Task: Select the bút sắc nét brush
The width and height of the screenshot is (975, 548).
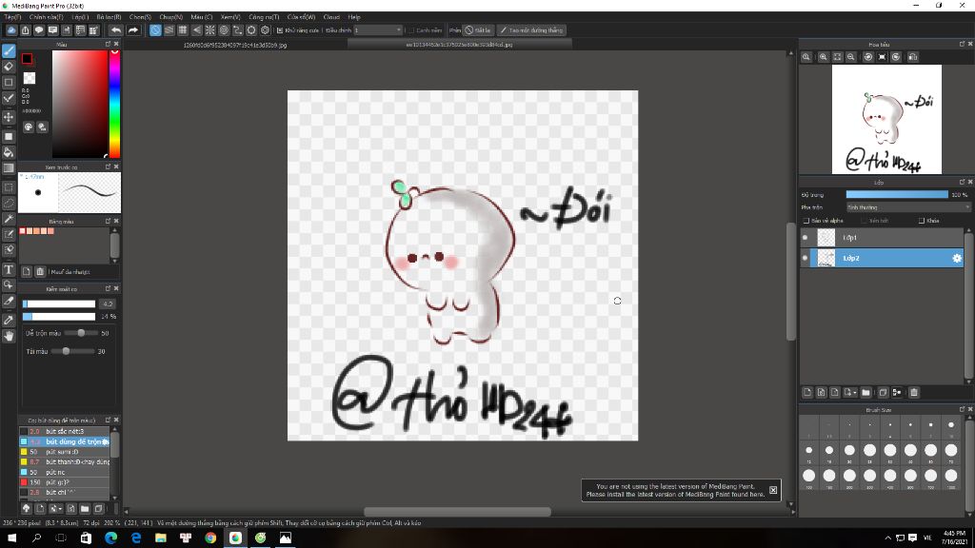Action: click(65, 431)
